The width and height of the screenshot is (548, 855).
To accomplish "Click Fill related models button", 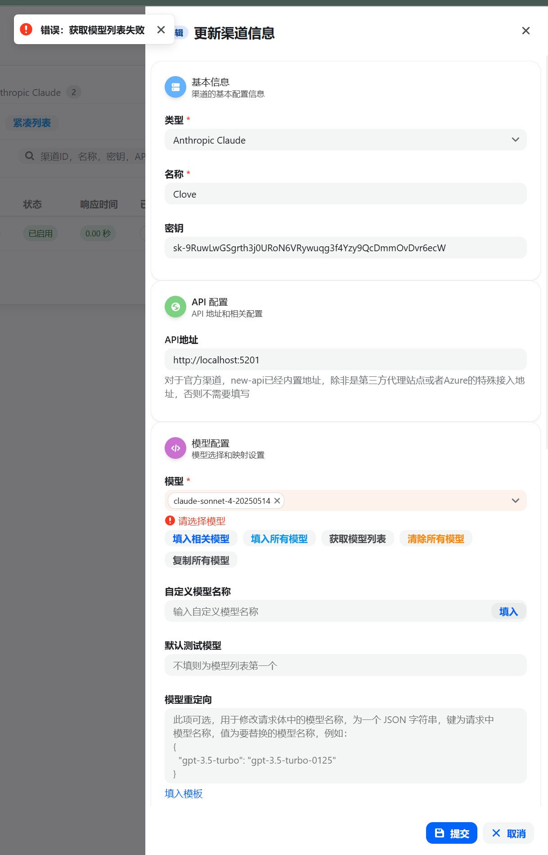I will point(201,538).
